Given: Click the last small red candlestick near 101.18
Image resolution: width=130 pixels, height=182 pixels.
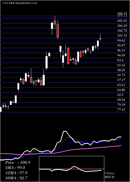Looking at the screenshot, I should point(100,39).
